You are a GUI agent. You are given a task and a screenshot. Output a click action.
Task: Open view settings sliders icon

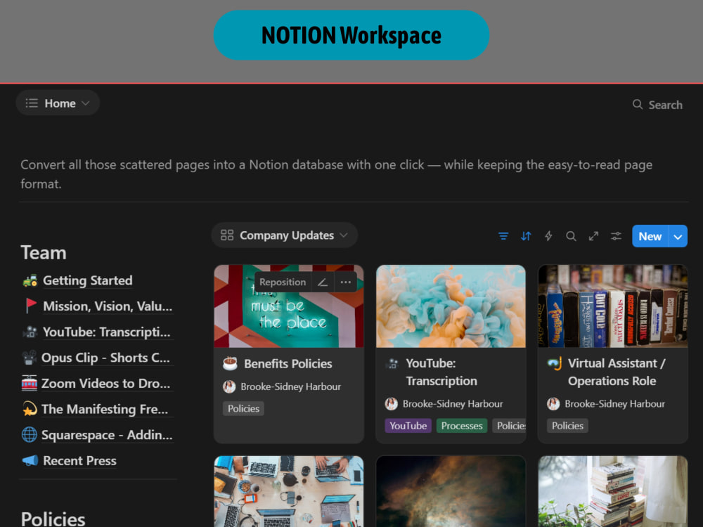pos(616,236)
